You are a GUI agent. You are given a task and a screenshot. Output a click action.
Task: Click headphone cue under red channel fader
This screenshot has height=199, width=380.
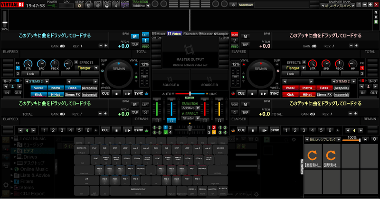click(205, 120)
